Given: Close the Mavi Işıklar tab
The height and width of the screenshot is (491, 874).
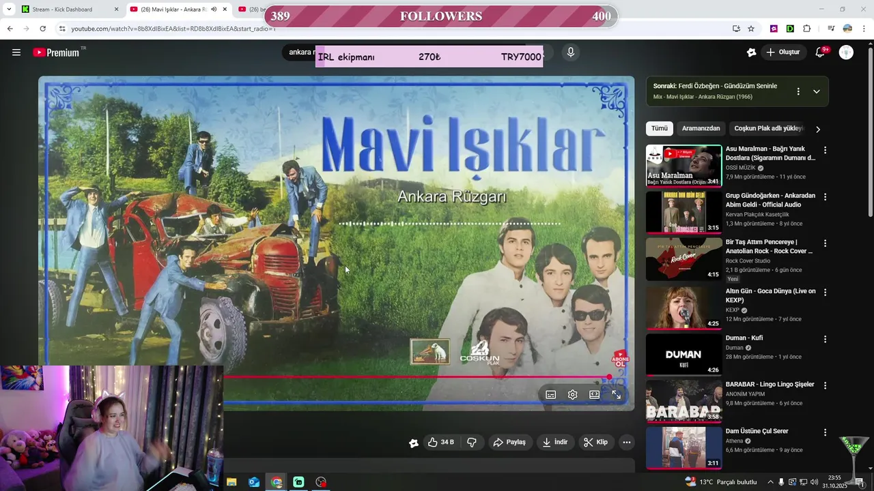Looking at the screenshot, I should (x=225, y=10).
